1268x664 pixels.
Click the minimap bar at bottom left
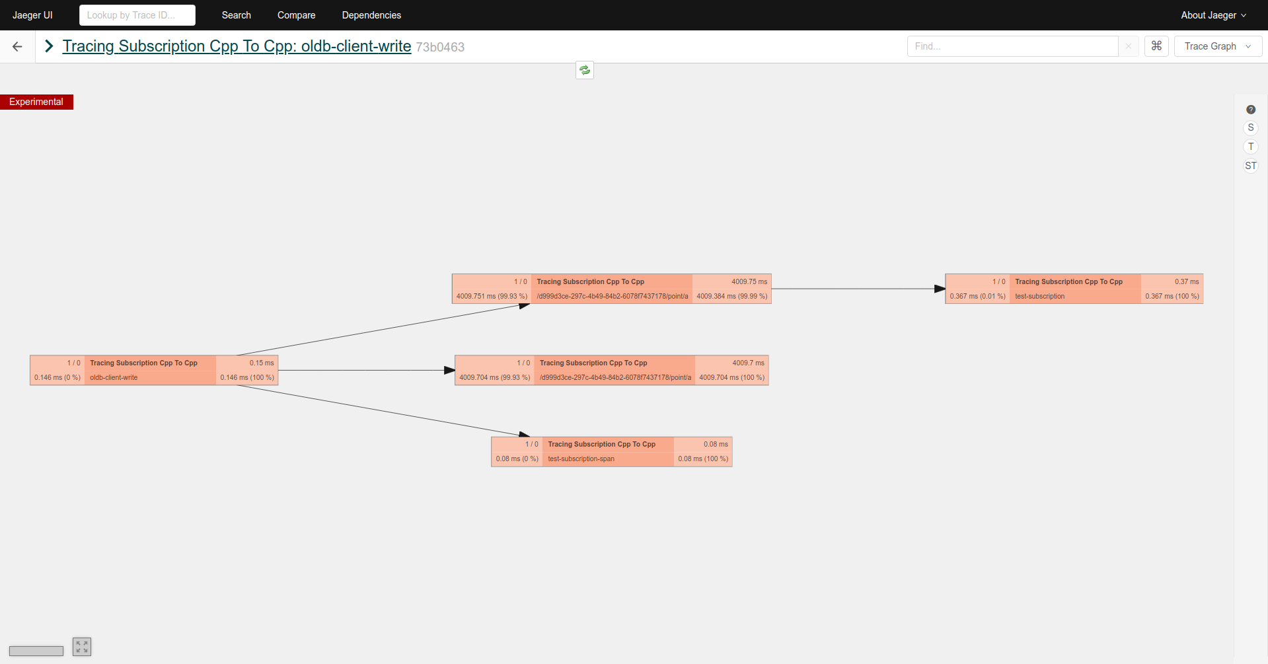click(x=36, y=651)
